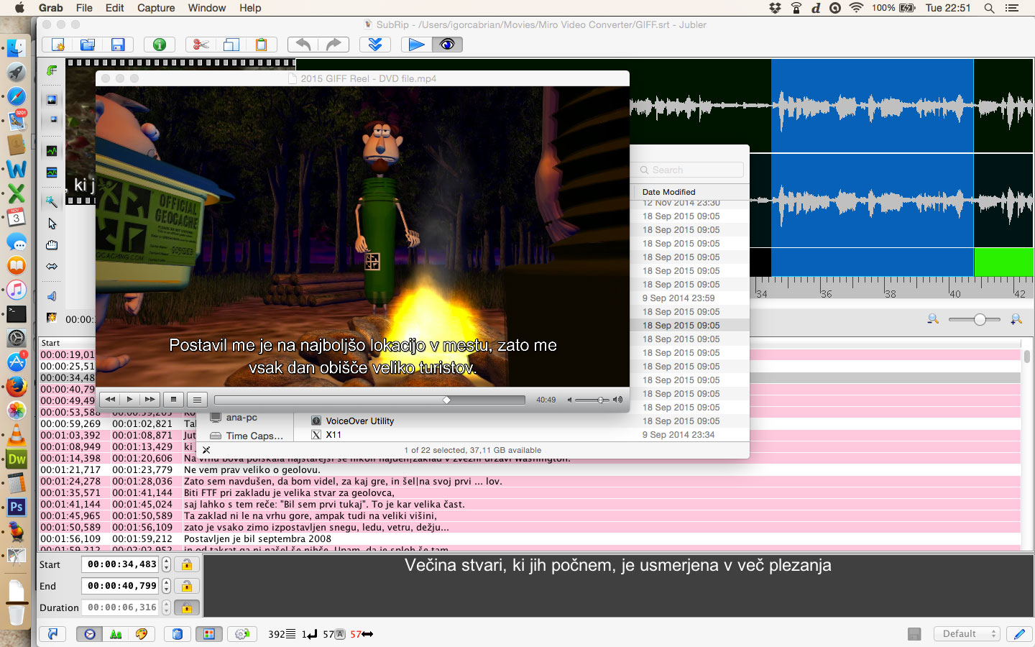Click the Paste clipboard icon

(x=261, y=45)
